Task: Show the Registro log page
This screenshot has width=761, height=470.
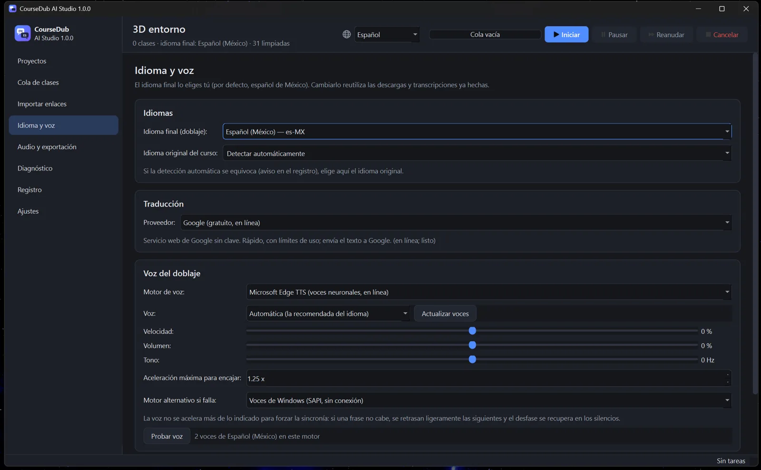Action: coord(64,189)
